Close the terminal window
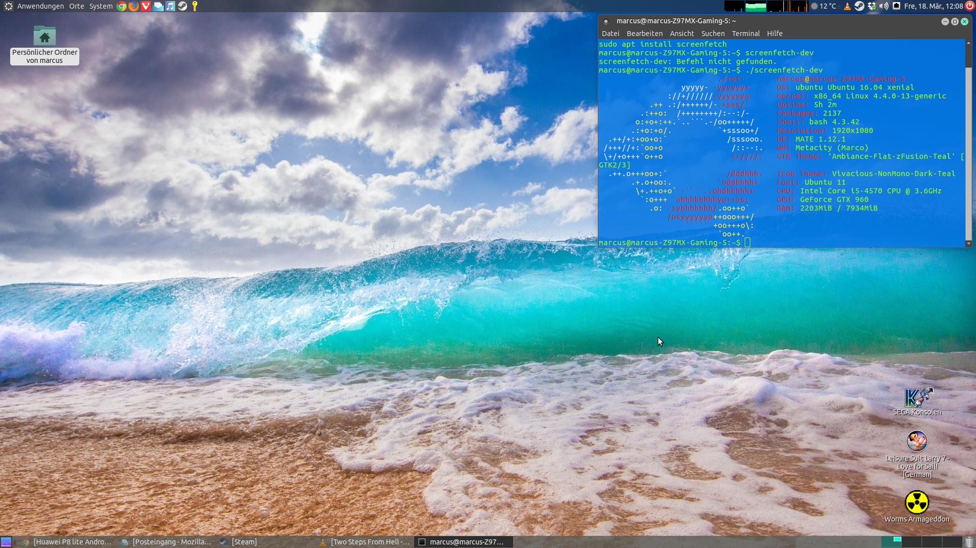This screenshot has height=548, width=976. 964,21
